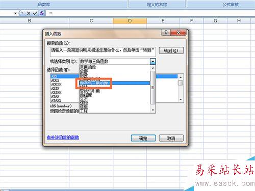Click the 公式审核 ribbon group label
Viewport: 255px width, 191px height.
pos(231,4)
